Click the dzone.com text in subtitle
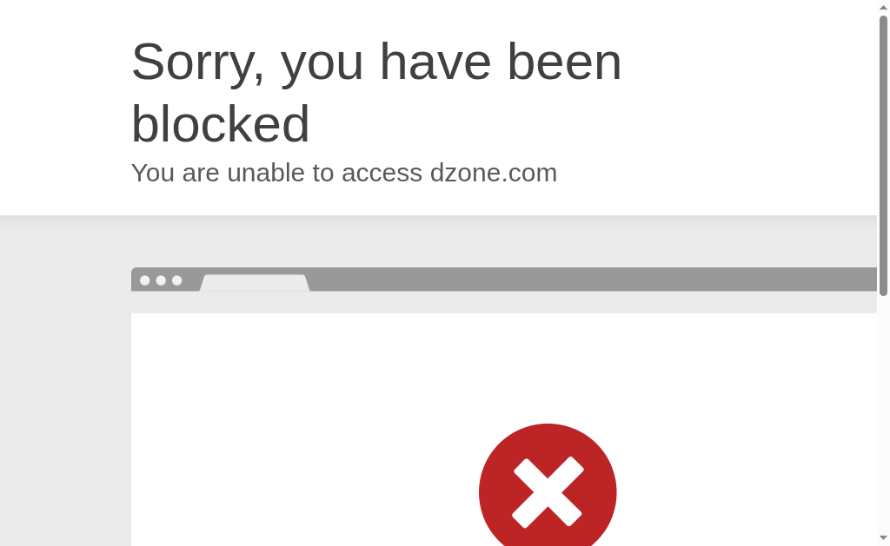 pos(494,173)
